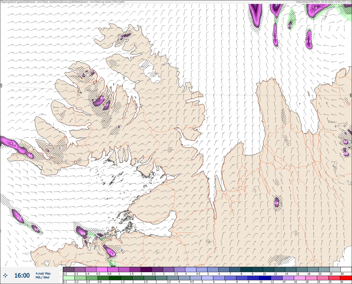Click the date text '4.maí/ May'
This screenshot has height=284, width=352.
pos(43,274)
